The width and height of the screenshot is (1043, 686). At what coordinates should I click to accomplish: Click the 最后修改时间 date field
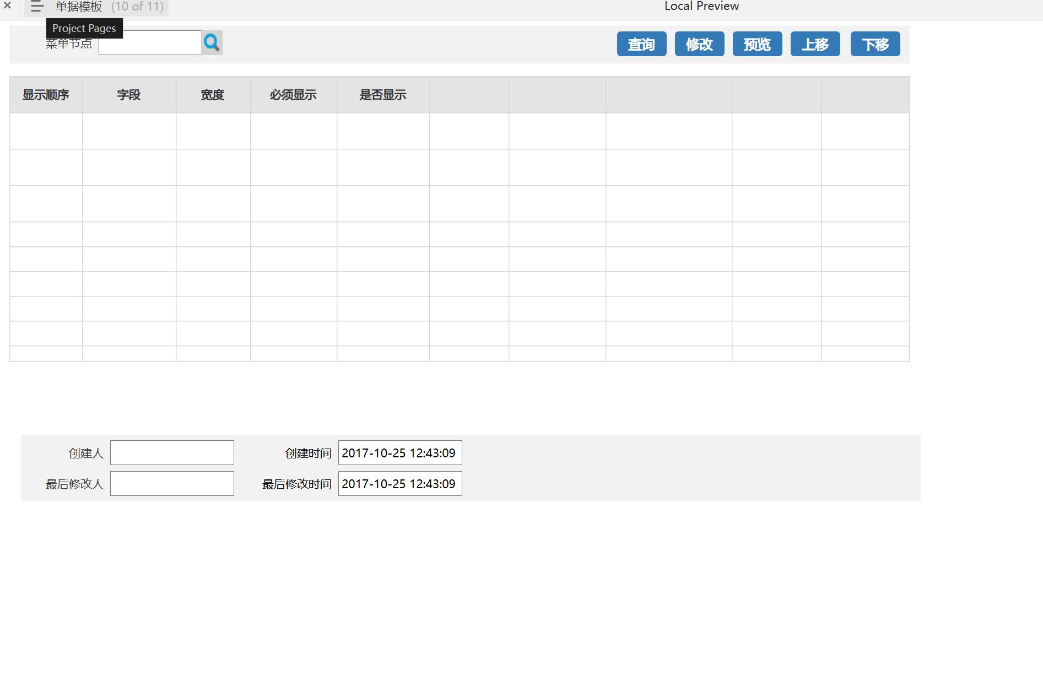click(x=400, y=483)
